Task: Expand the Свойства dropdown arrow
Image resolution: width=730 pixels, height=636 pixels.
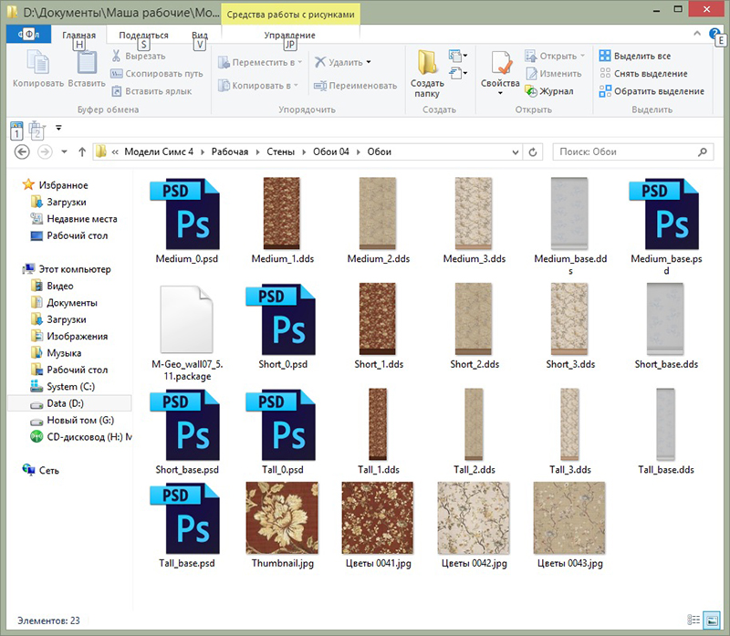Action: [500, 93]
